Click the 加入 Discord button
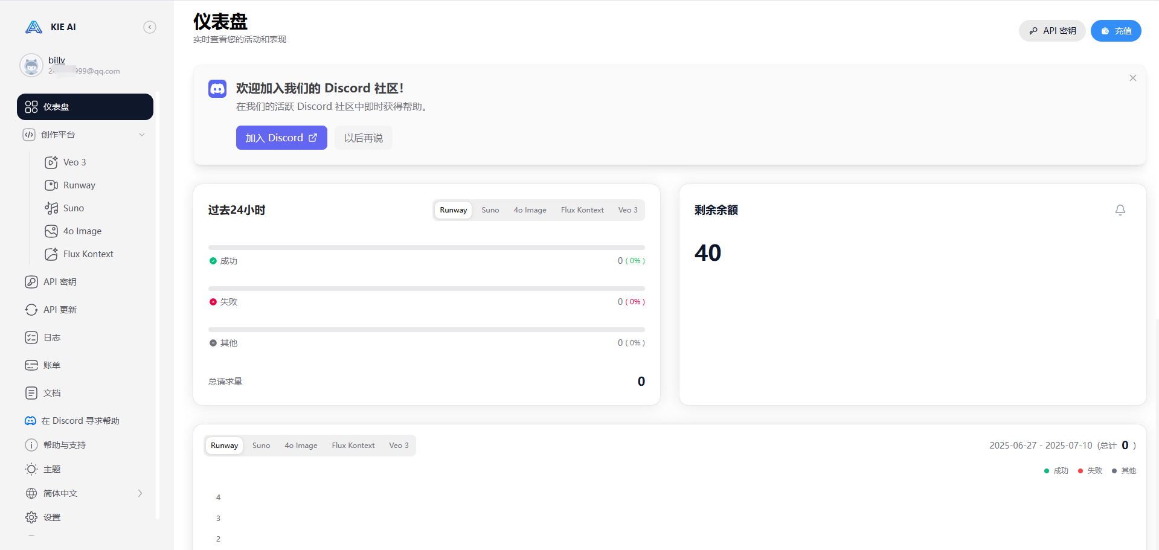This screenshot has height=550, width=1159. coord(281,138)
